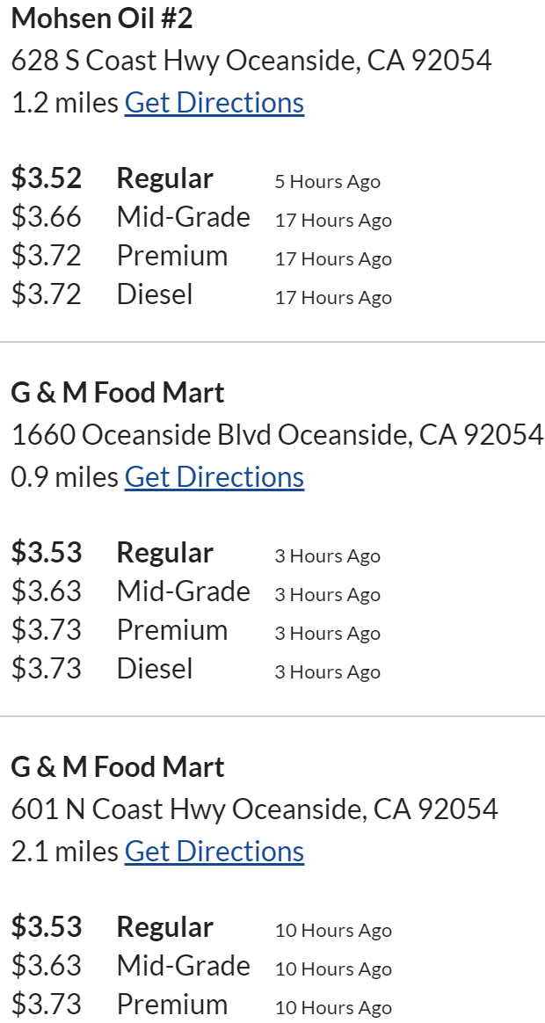Click the 628 S Coast Hwy address
The image size is (545, 1023).
(251, 61)
